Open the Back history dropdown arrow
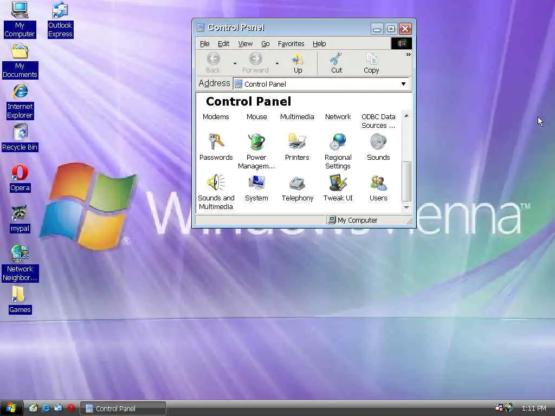The image size is (555, 416). [235, 63]
